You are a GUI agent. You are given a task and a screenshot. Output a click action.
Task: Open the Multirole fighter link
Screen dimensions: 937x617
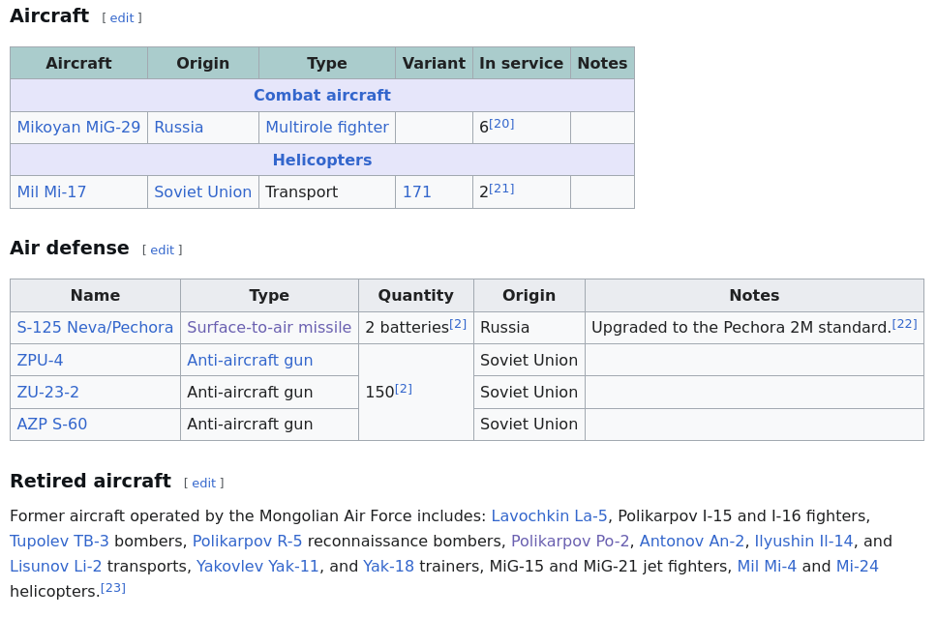coord(327,128)
